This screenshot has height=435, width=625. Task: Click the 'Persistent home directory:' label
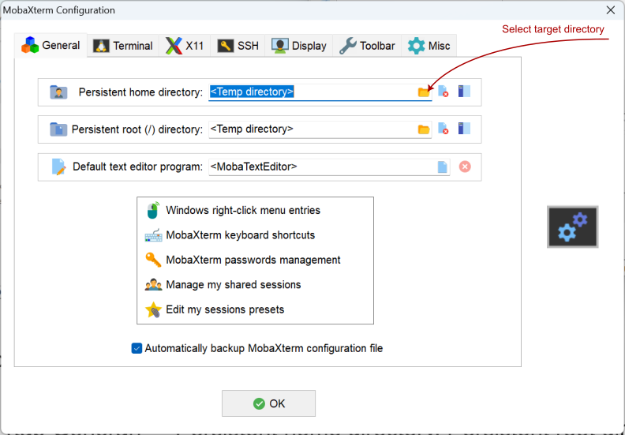[x=140, y=92]
